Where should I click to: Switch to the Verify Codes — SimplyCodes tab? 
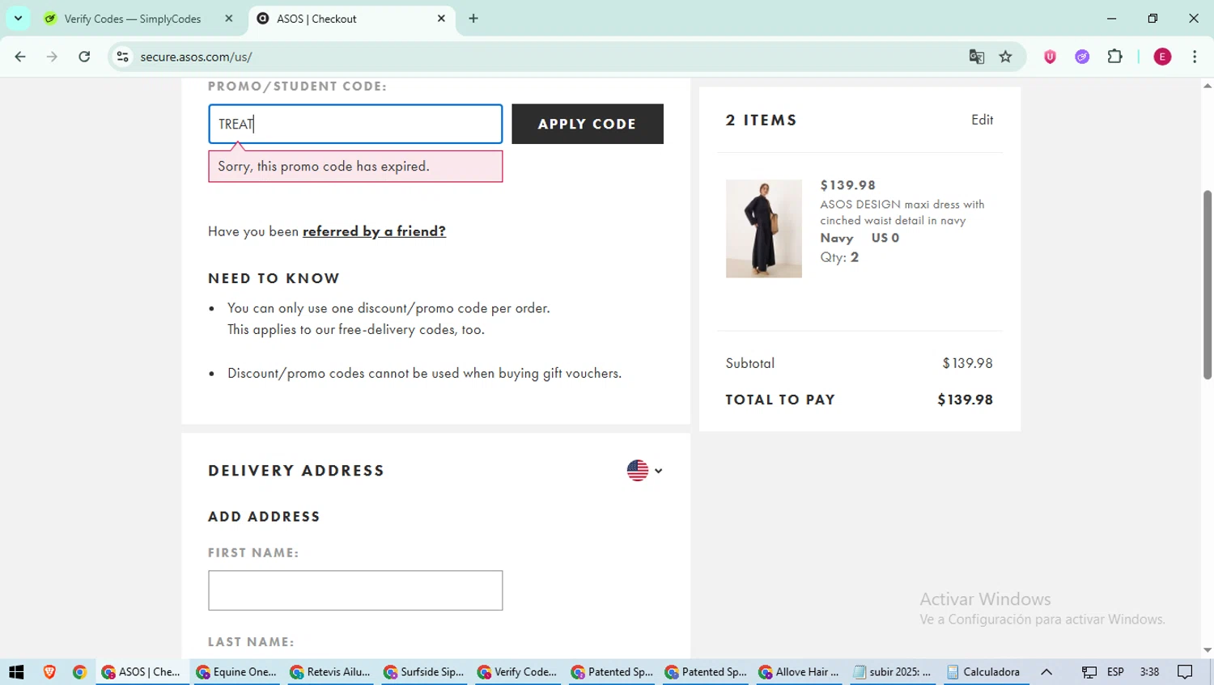tap(133, 19)
